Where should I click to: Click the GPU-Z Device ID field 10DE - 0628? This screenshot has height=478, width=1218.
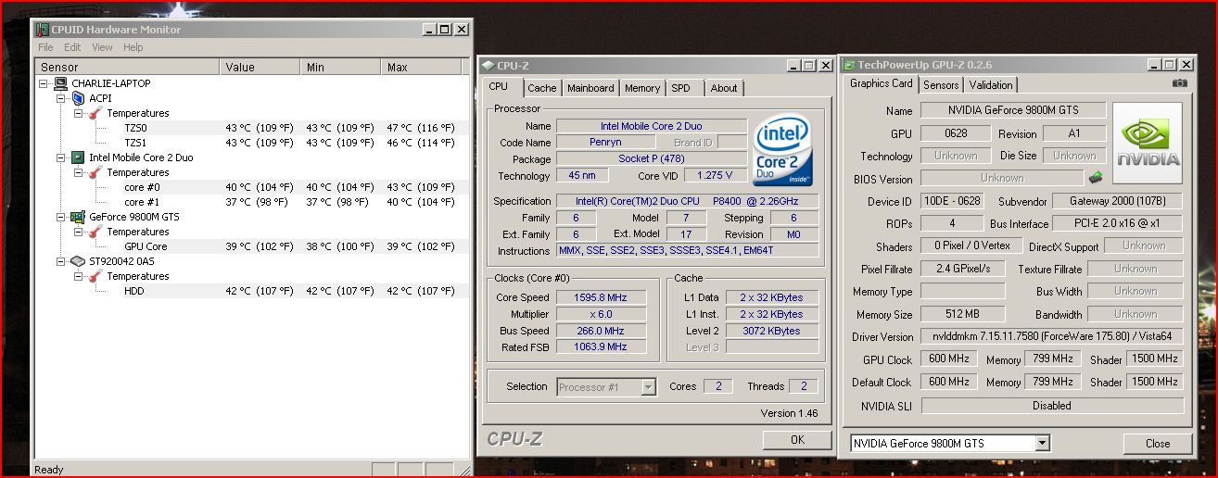955,201
